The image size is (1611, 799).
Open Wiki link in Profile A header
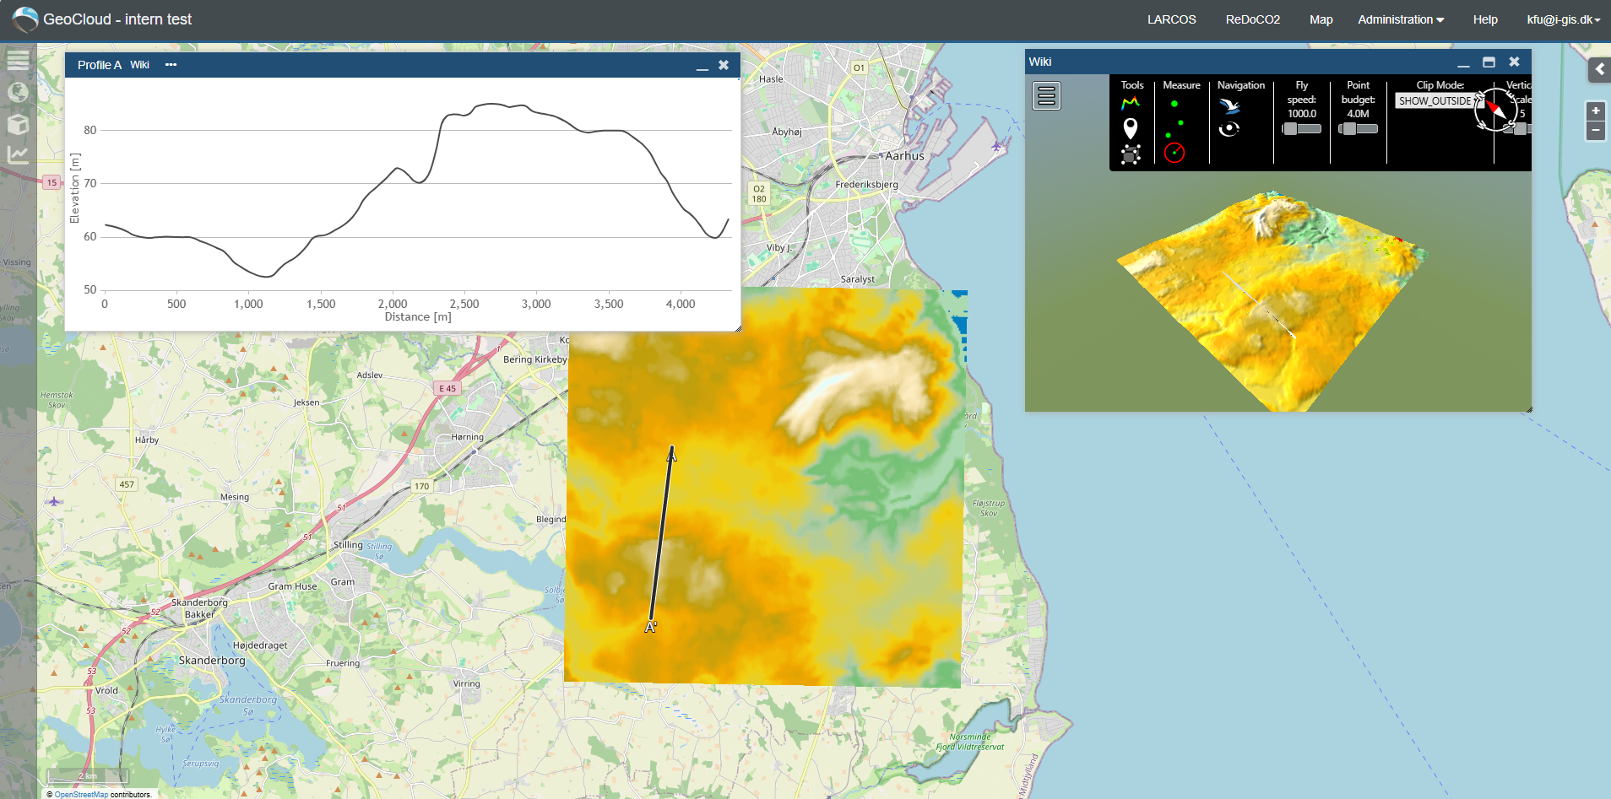pos(139,65)
